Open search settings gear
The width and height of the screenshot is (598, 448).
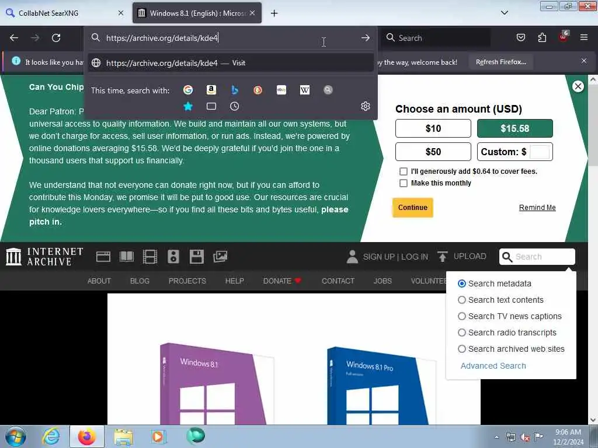point(366,106)
